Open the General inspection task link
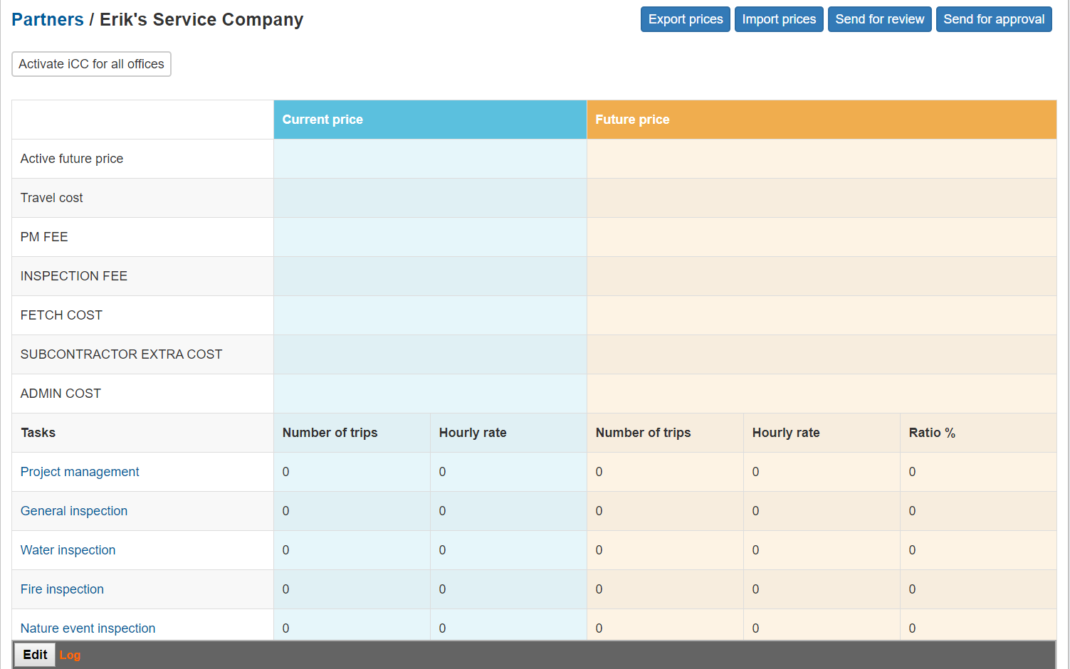The height and width of the screenshot is (669, 1070). pos(74,511)
